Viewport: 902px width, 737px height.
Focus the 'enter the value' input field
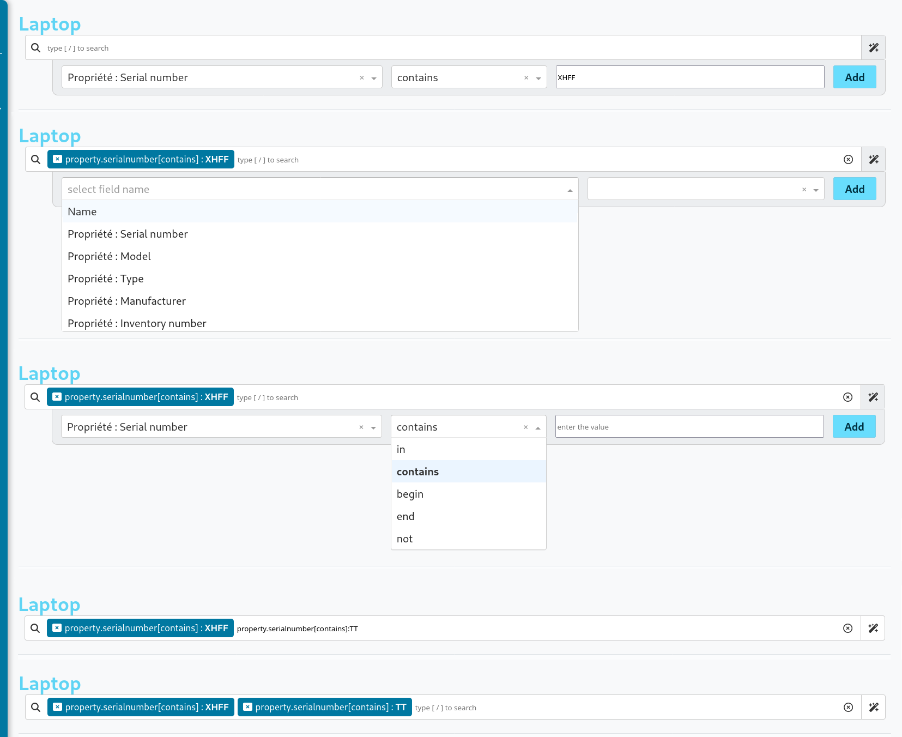click(689, 427)
